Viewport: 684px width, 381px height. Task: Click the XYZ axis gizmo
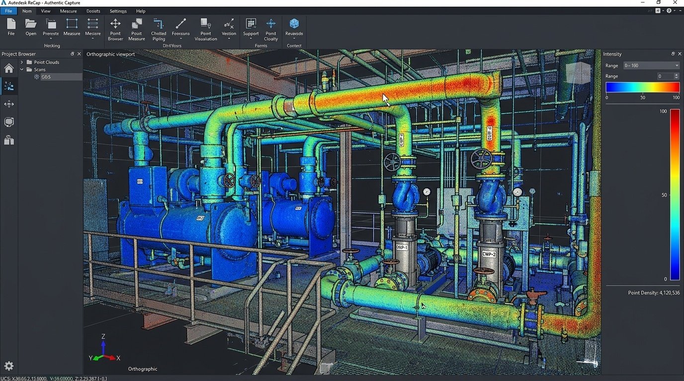104,348
